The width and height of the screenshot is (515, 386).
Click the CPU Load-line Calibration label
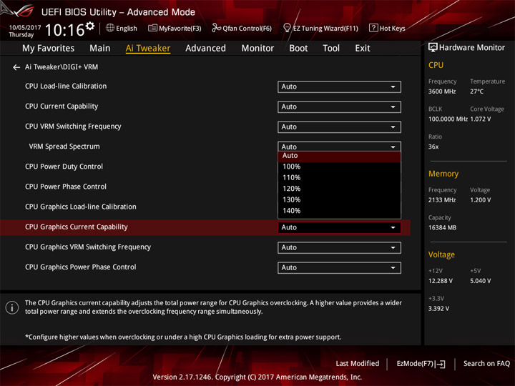[66, 86]
